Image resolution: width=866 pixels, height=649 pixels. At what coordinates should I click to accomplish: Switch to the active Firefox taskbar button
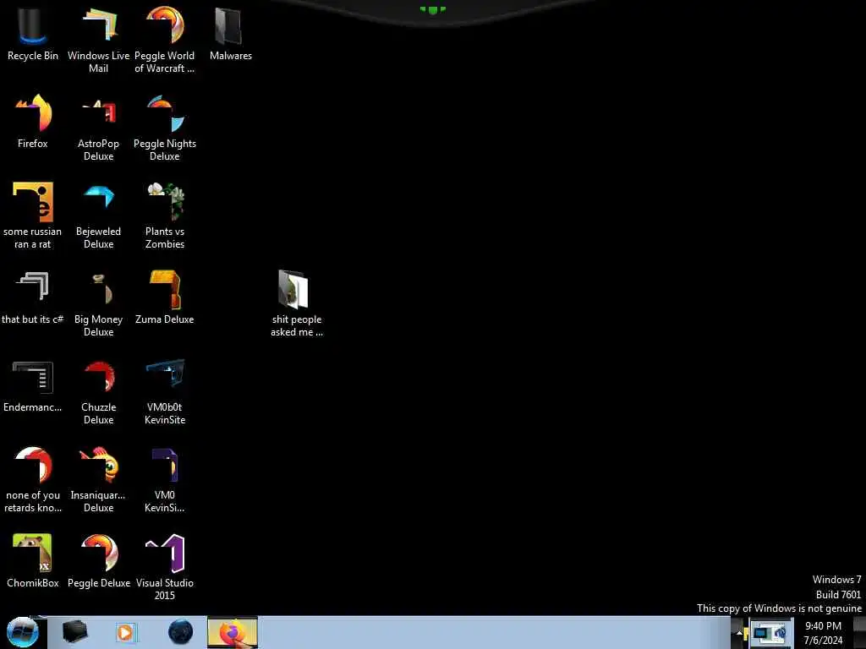[x=233, y=632]
